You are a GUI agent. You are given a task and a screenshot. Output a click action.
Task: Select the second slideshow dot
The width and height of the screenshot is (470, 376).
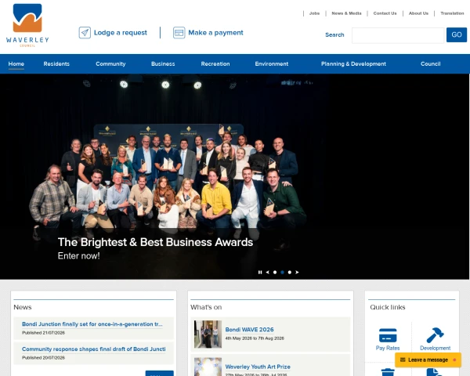click(x=282, y=273)
